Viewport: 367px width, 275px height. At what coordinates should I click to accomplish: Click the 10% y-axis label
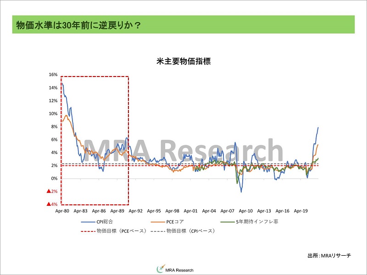point(53,114)
